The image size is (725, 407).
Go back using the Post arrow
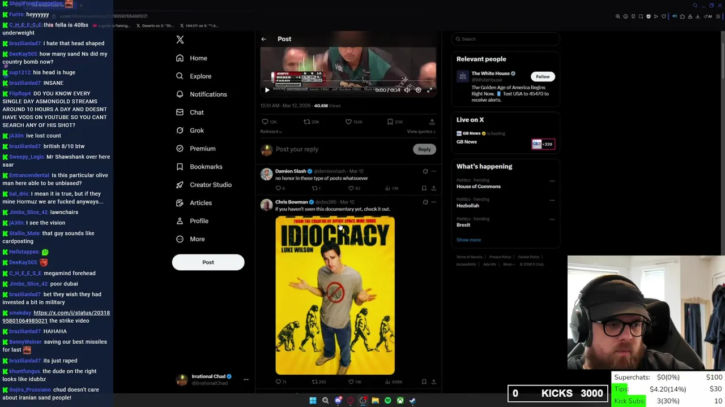263,39
